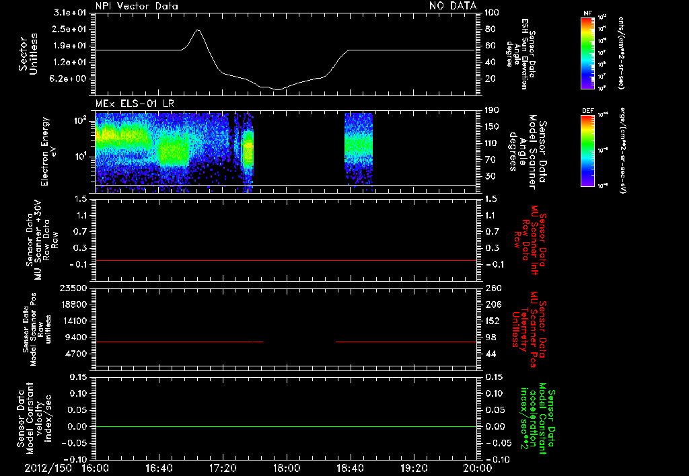Click the '1.9e+01' sector tick value
The height and width of the screenshot is (476, 689).
(70, 46)
